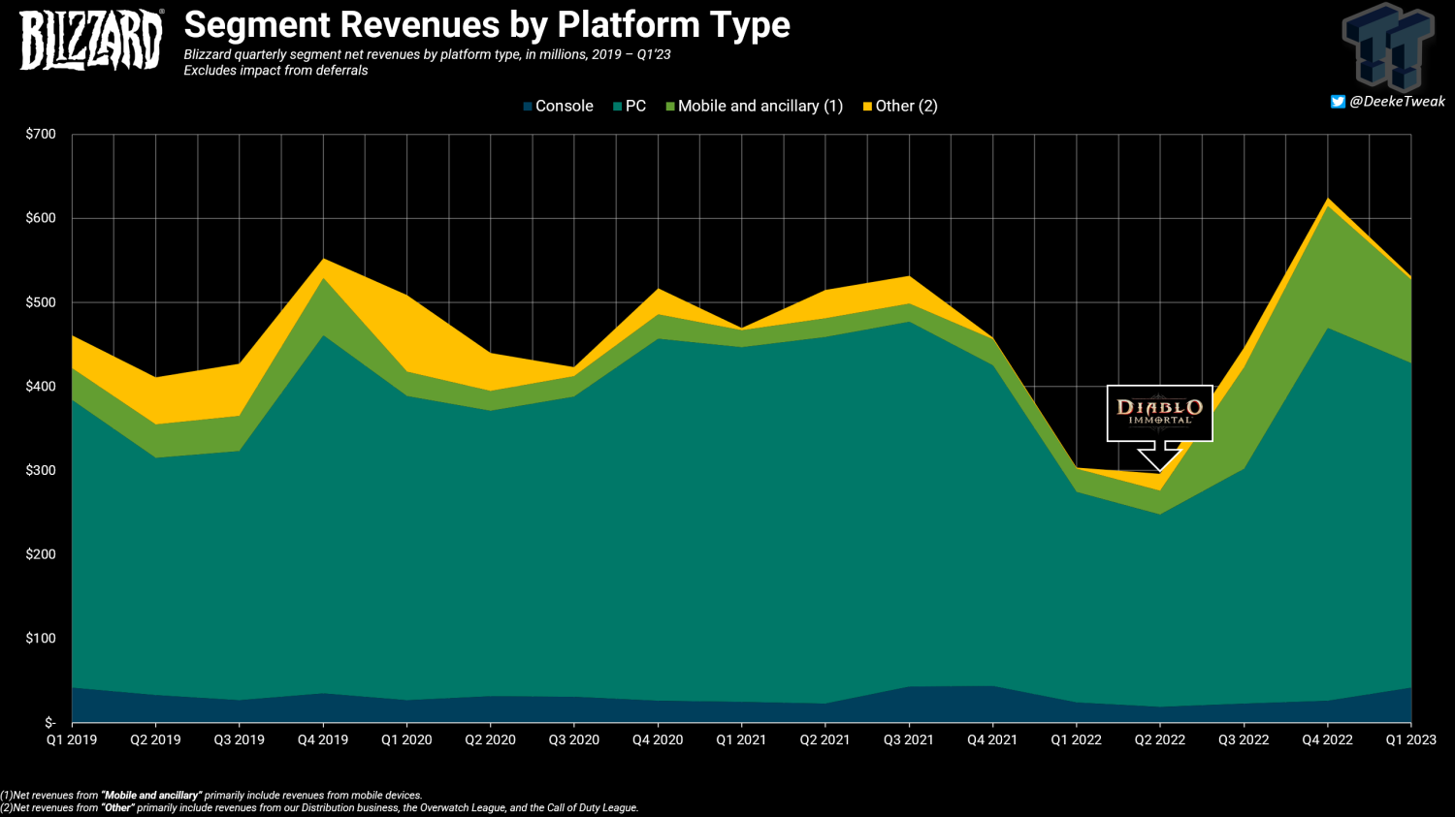Click the Q1 2020 x-axis label
Viewport: 1455px width, 817px height.
pyautogui.click(x=406, y=739)
